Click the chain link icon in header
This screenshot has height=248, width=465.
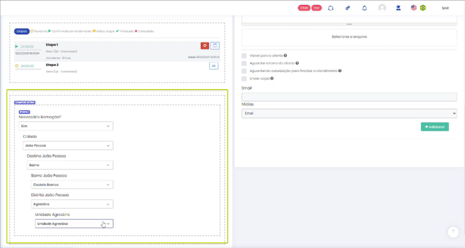[x=347, y=8]
